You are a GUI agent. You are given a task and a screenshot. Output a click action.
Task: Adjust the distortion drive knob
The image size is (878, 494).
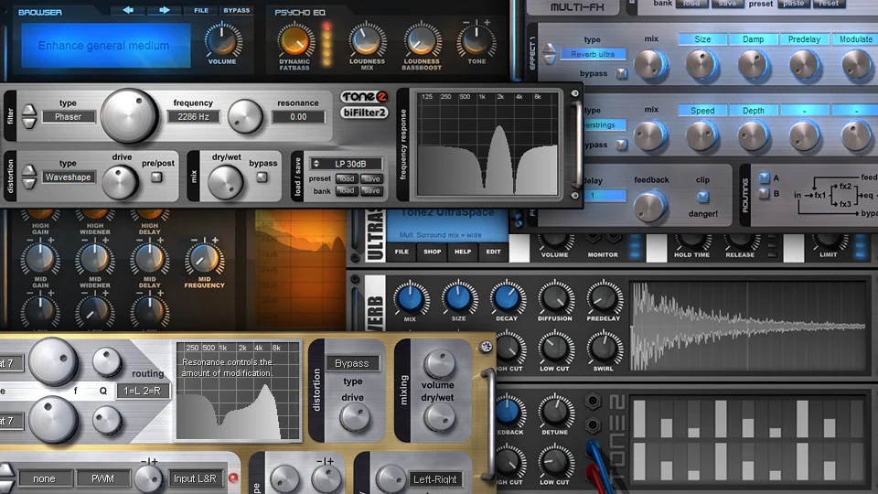point(120,182)
